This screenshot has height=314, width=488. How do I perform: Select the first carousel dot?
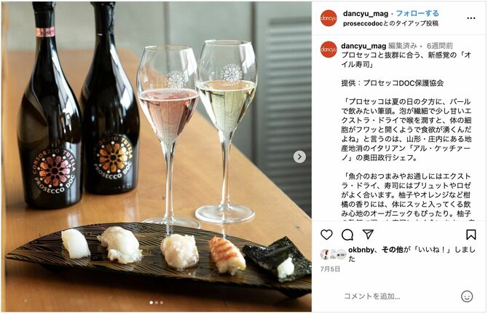[x=151, y=302]
